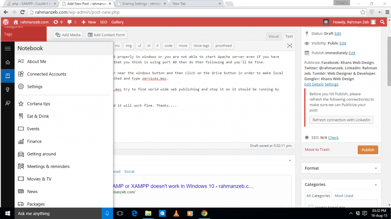Switch to Sharing Settings browser tab
The height and width of the screenshot is (219, 391).
click(x=141, y=4)
